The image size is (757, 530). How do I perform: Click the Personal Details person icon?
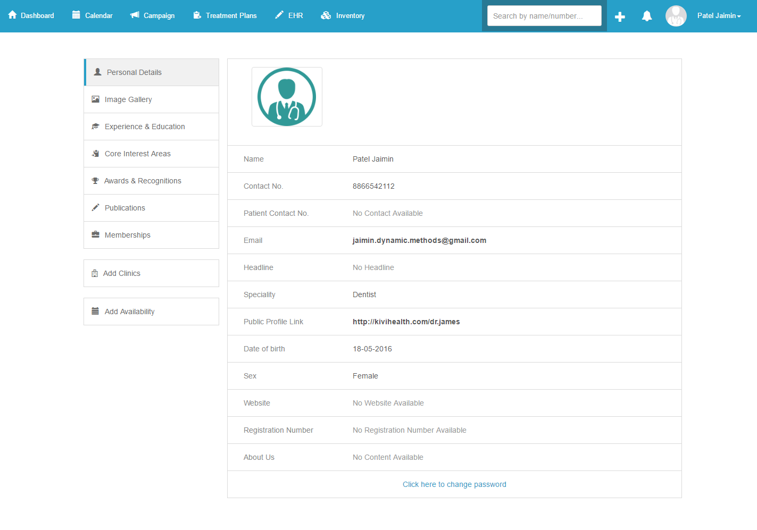(98, 72)
